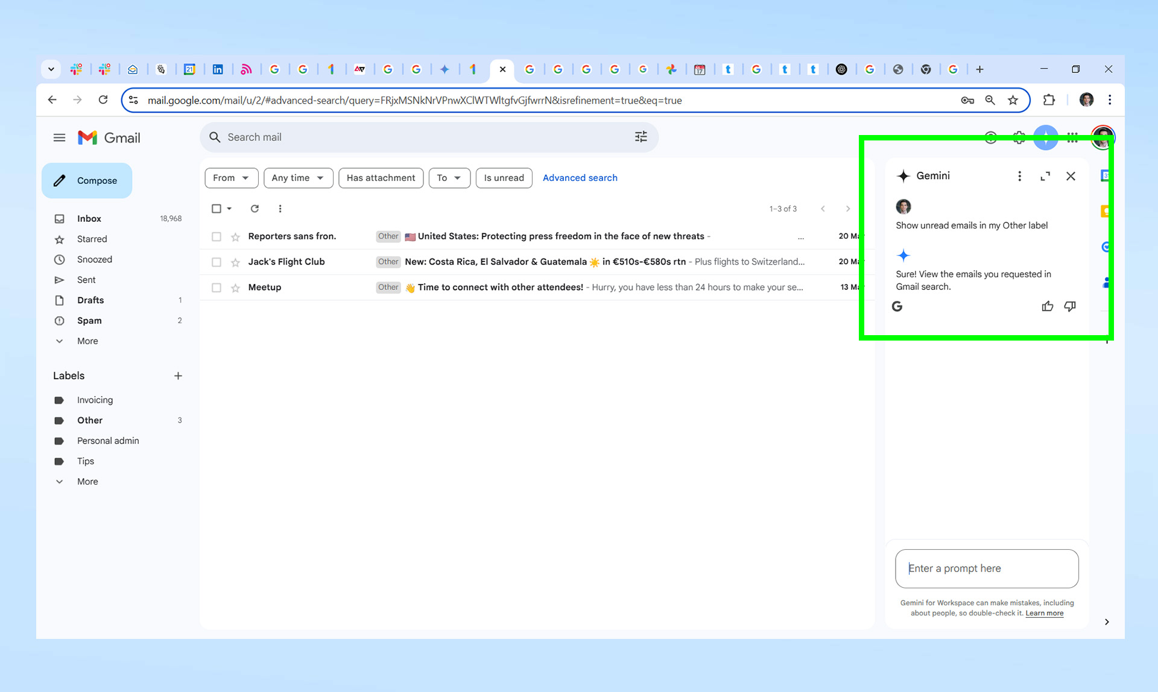Open the Invoicing label

pyautogui.click(x=95, y=400)
